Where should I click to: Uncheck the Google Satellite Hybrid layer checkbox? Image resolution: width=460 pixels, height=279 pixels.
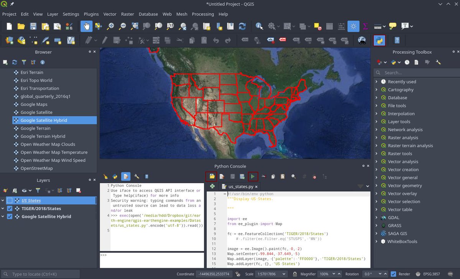(x=10, y=217)
